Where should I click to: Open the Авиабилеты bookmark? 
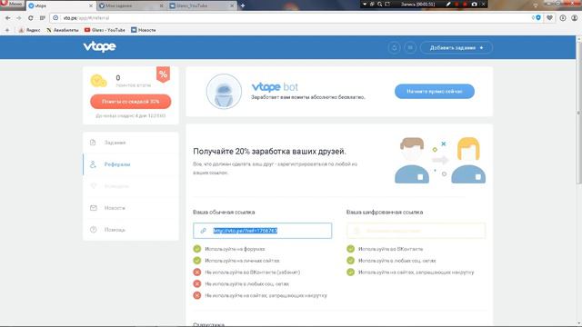click(63, 30)
